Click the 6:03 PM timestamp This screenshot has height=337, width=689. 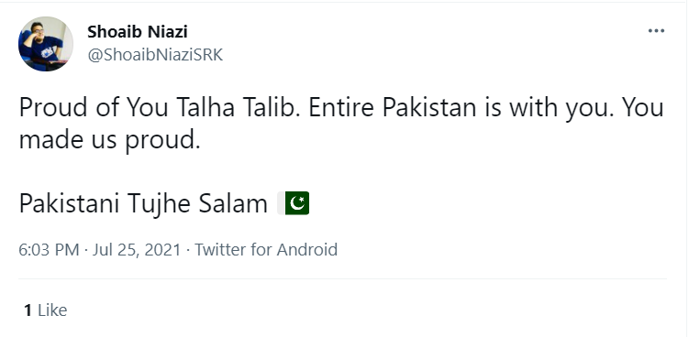point(49,250)
